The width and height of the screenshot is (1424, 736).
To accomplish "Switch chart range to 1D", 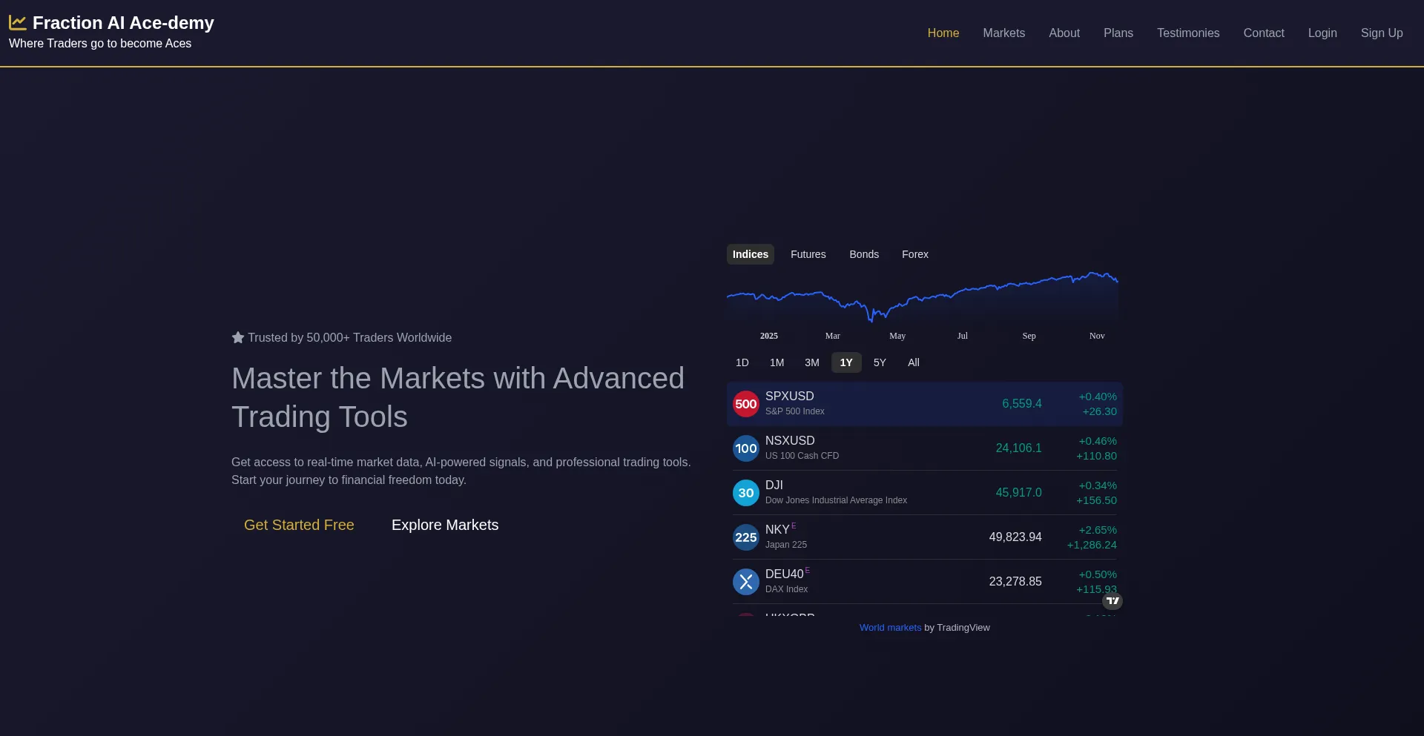I will [742, 362].
